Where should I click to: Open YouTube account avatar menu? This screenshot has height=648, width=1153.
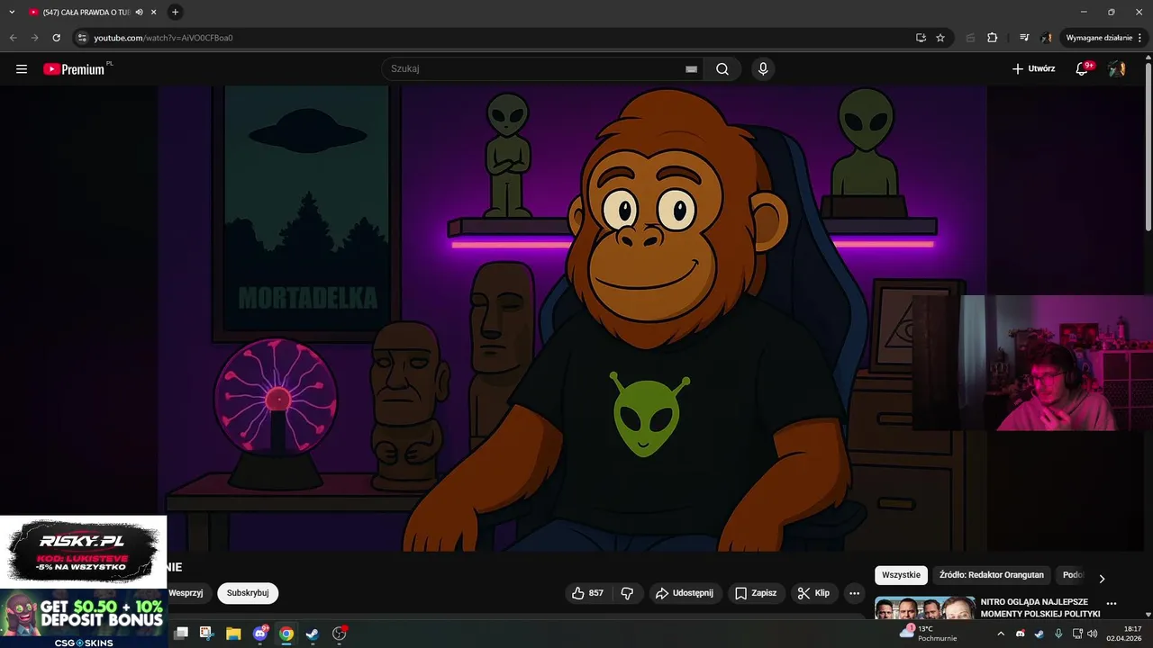1117,68
